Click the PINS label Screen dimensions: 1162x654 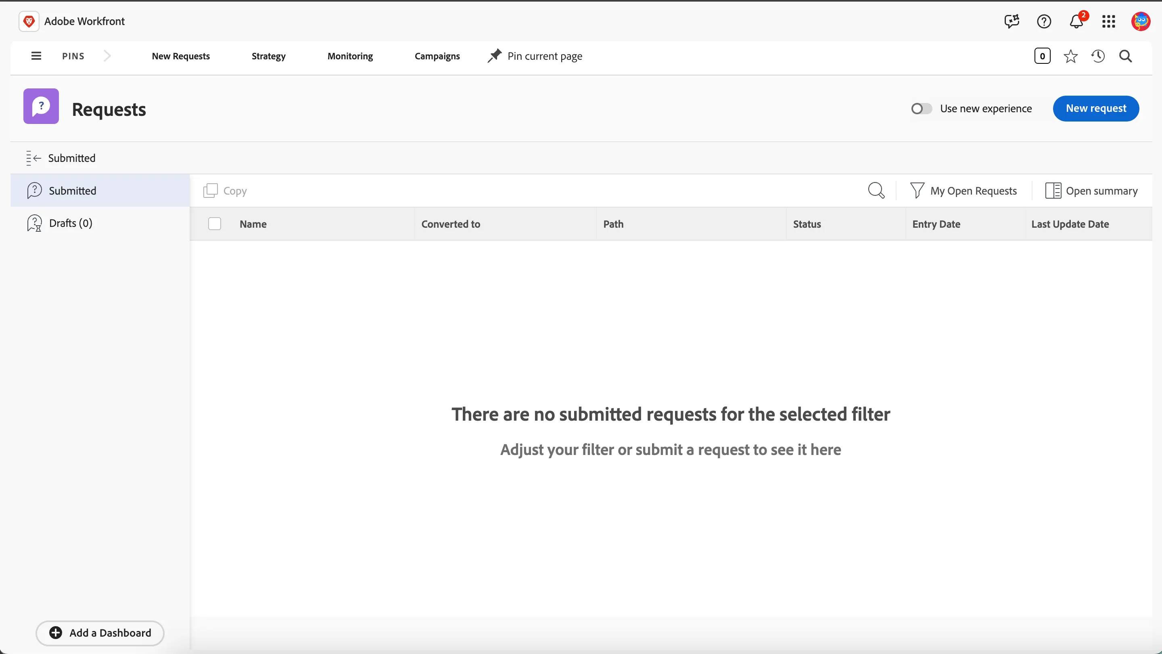[x=73, y=56]
